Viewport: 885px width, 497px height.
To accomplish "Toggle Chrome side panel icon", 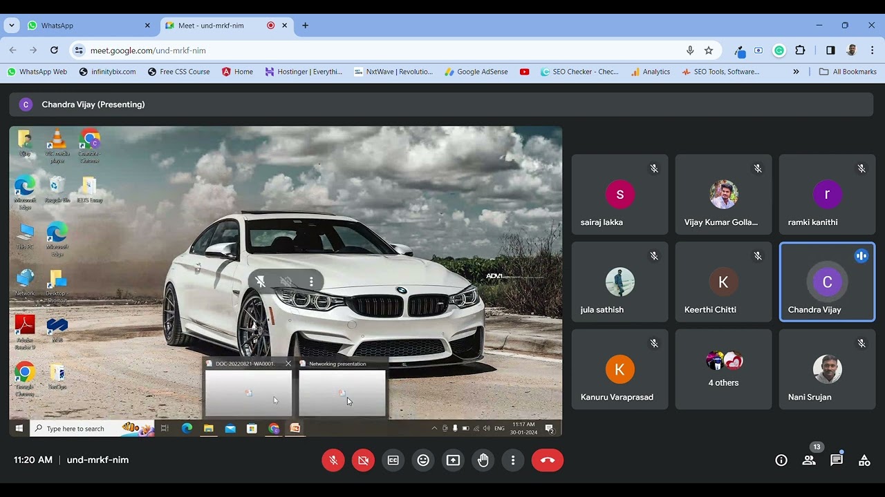I will click(830, 50).
